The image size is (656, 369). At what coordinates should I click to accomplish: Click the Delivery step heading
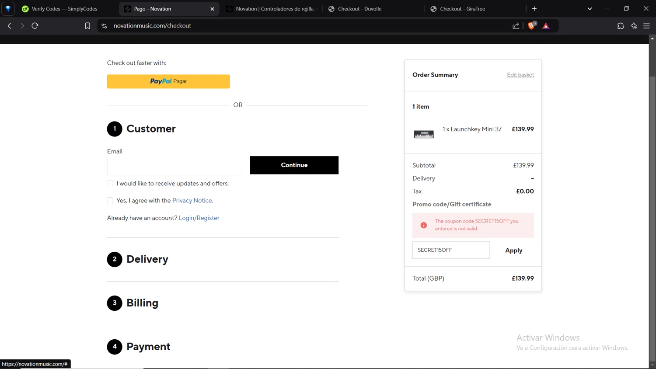[x=147, y=259]
